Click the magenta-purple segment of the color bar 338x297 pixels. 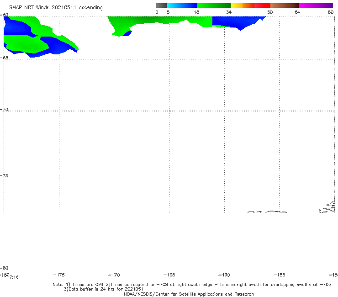coord(316,5)
